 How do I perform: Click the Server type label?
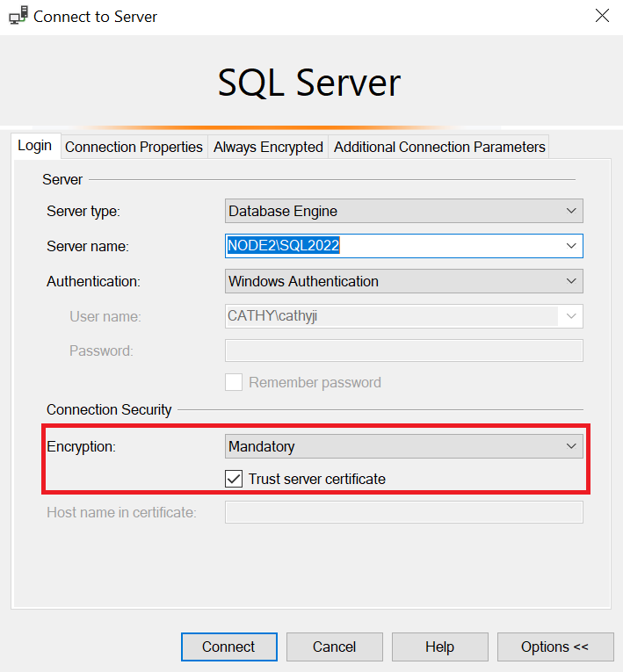click(x=83, y=211)
